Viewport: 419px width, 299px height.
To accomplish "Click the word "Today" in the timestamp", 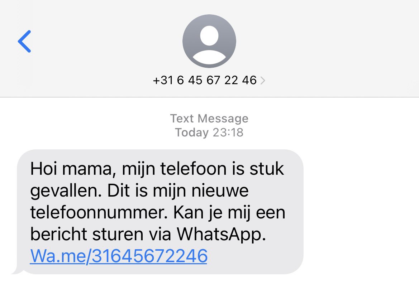I will coord(192,133).
